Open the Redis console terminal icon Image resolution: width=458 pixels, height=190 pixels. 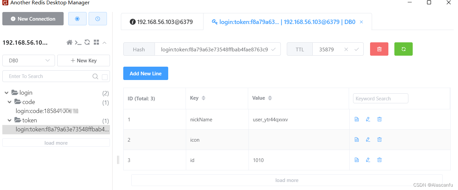78,42
